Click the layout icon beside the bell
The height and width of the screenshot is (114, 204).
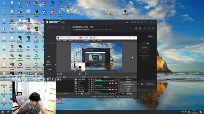145,28
